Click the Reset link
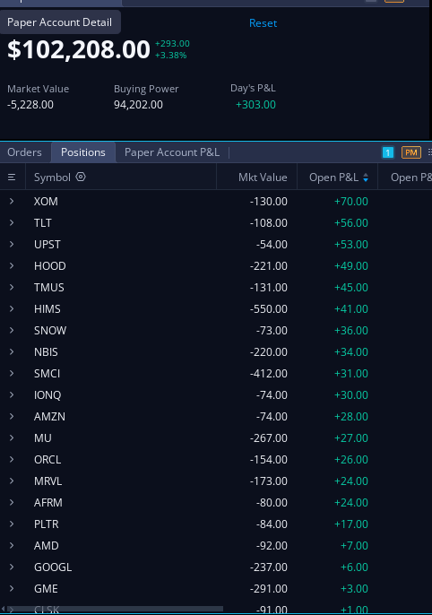432x615 pixels. pos(263,23)
